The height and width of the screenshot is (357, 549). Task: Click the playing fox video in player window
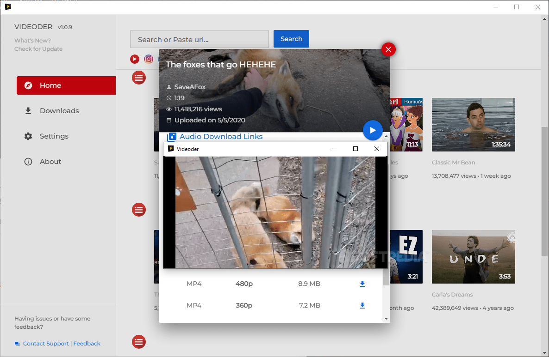pyautogui.click(x=275, y=212)
